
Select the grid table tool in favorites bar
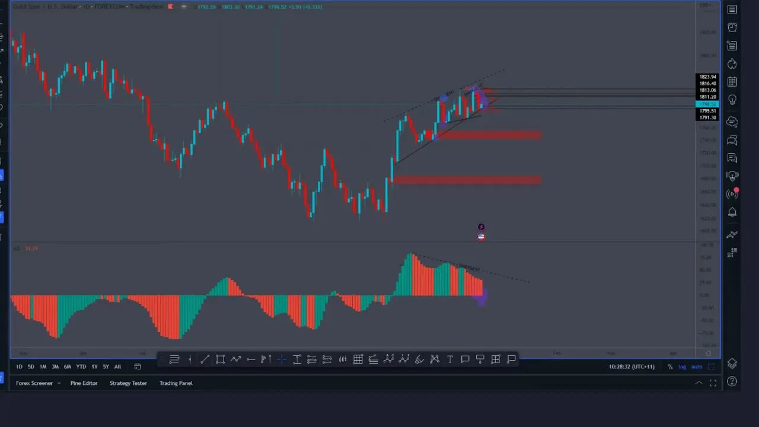tap(358, 359)
